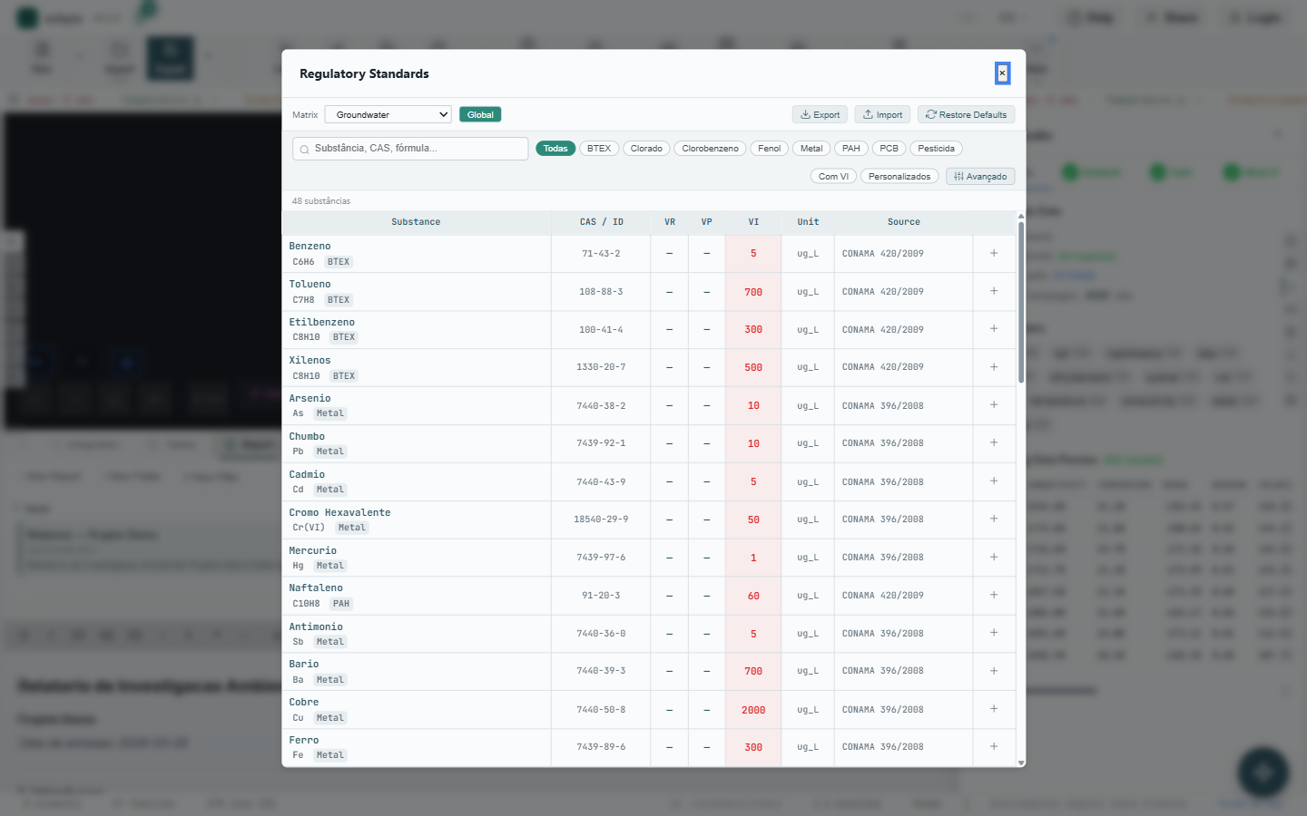Click the 48 substâncias count label
The width and height of the screenshot is (1307, 816).
(321, 201)
